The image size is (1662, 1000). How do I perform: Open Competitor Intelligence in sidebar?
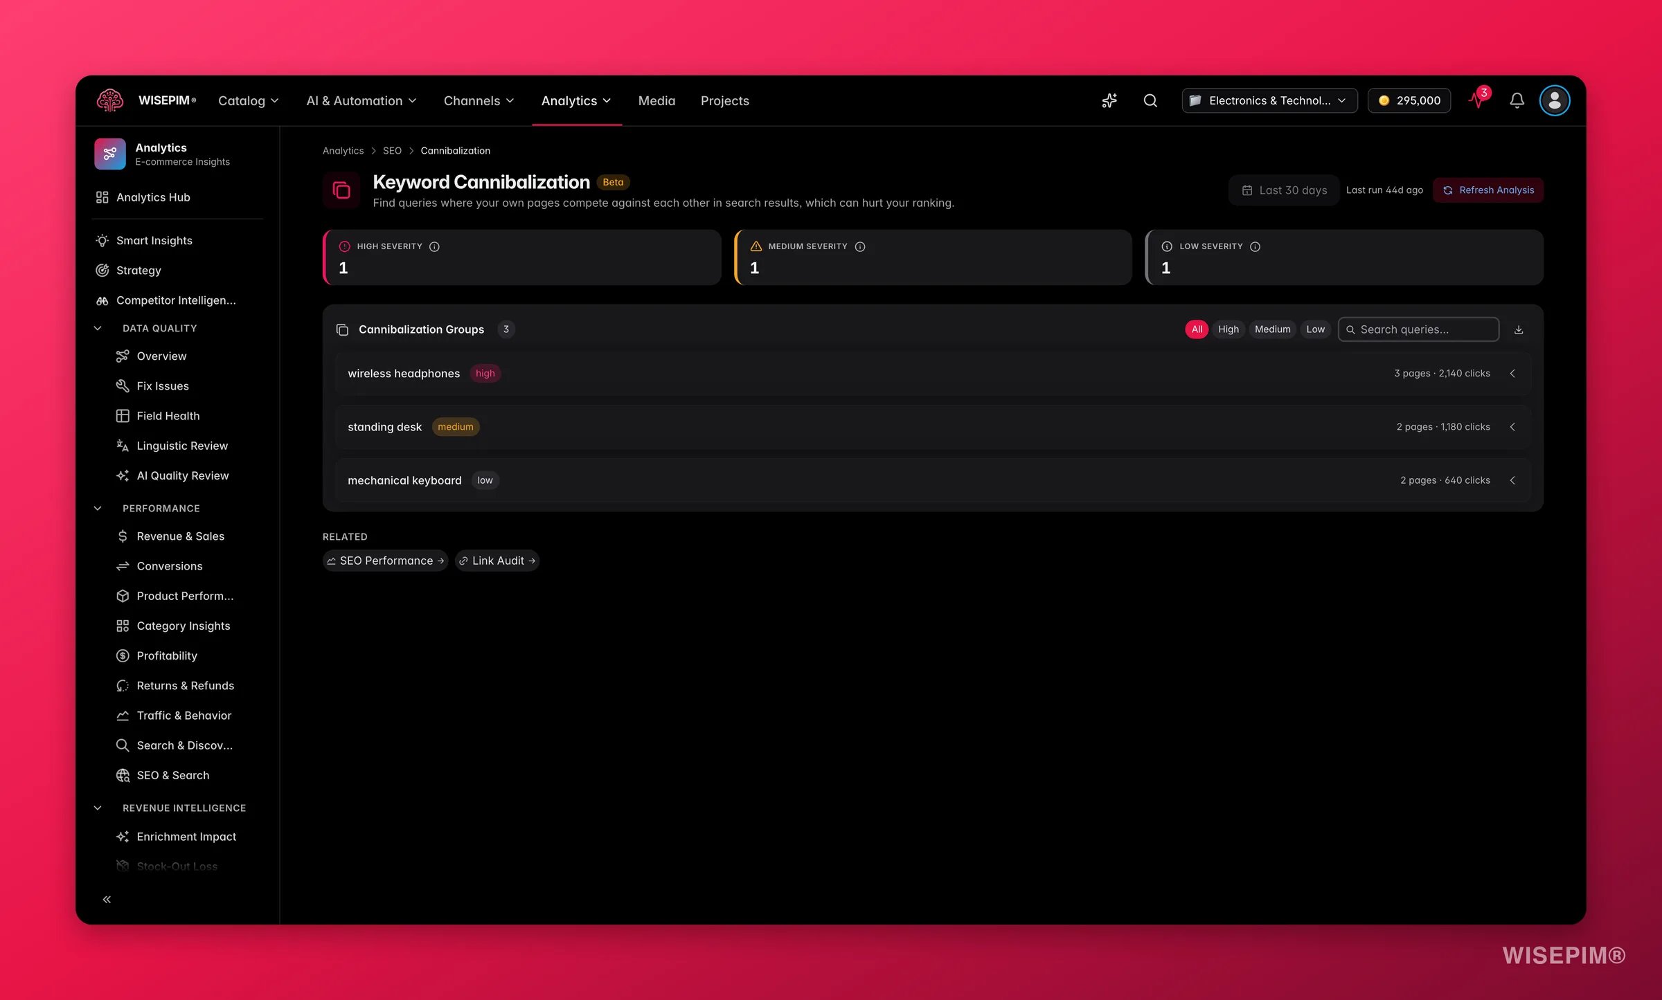tap(177, 300)
